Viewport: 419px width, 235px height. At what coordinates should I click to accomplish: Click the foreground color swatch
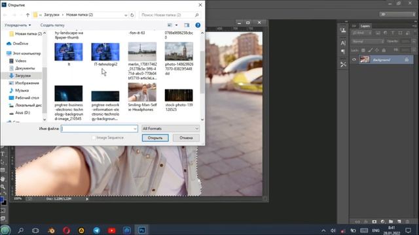click(x=1, y=200)
